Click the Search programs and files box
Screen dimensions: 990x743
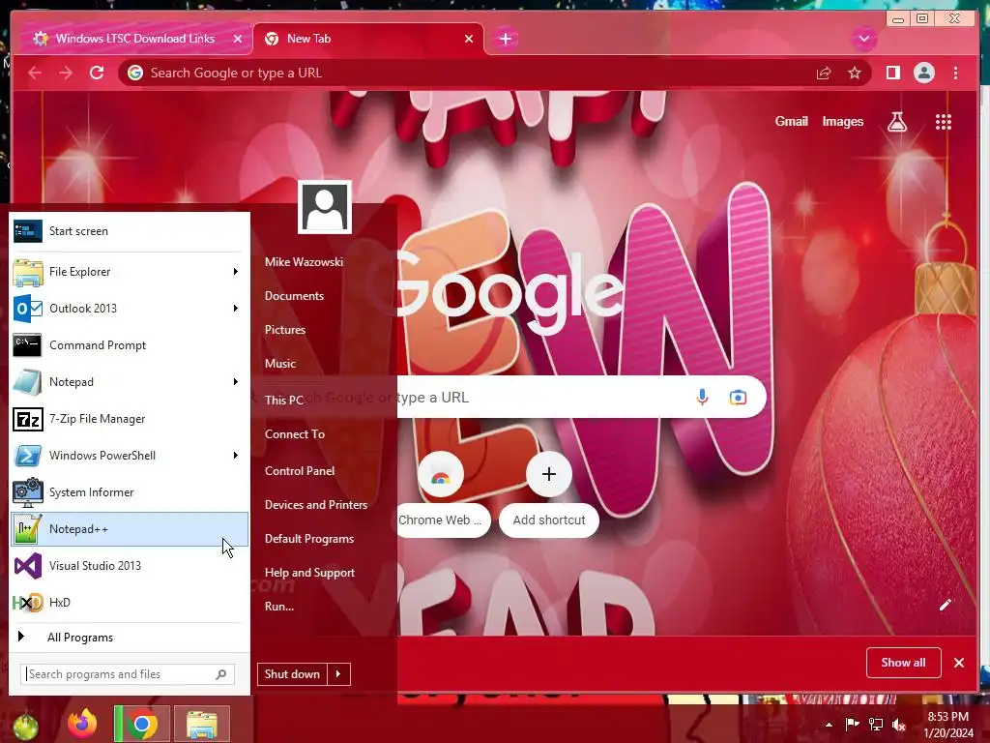click(x=128, y=674)
